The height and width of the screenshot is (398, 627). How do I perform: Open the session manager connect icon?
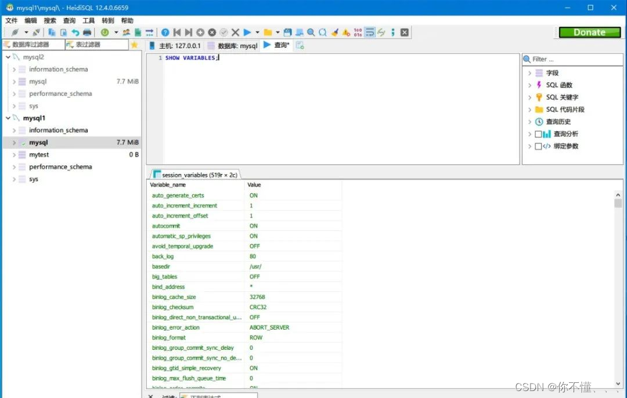(x=15, y=32)
